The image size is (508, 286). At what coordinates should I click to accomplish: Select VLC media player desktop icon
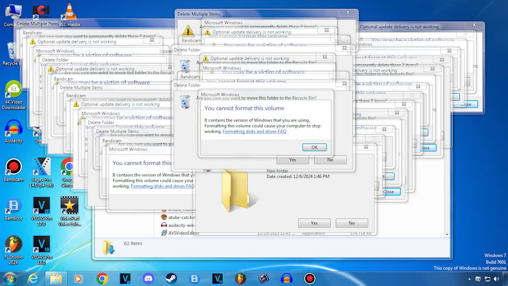(70, 15)
